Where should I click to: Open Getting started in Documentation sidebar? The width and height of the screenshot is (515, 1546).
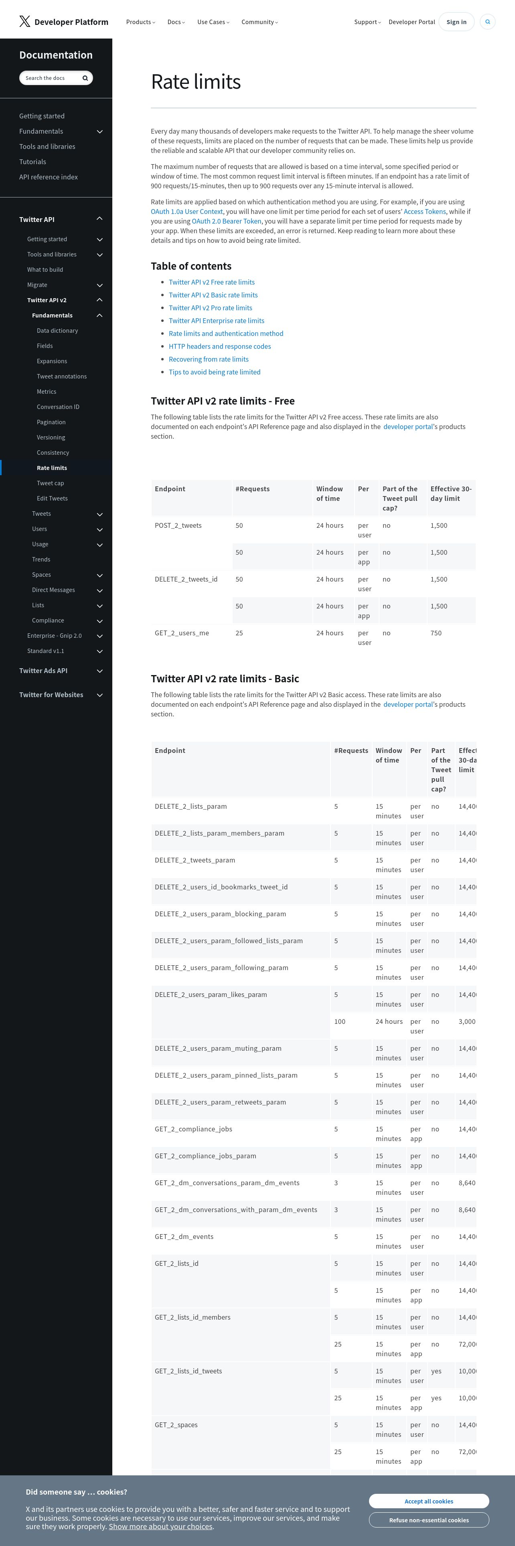[x=42, y=116]
